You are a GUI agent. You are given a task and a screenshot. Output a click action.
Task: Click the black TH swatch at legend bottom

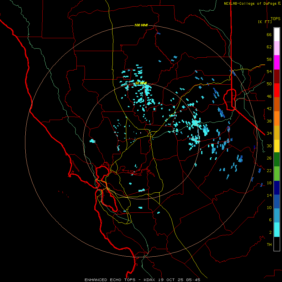coord(277,244)
